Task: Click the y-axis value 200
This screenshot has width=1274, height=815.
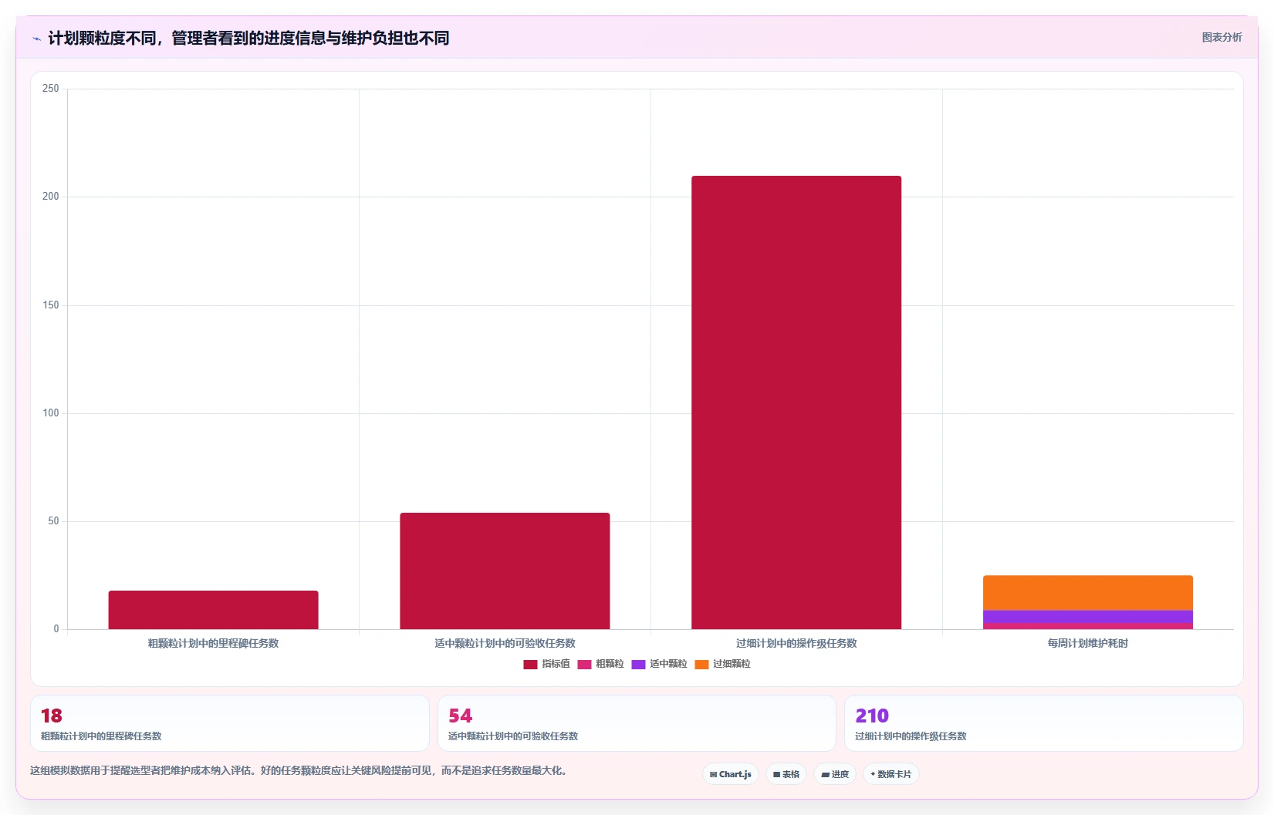Action: point(51,197)
